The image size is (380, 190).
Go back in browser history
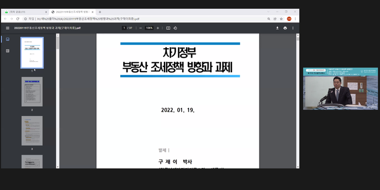pyautogui.click(x=5, y=19)
